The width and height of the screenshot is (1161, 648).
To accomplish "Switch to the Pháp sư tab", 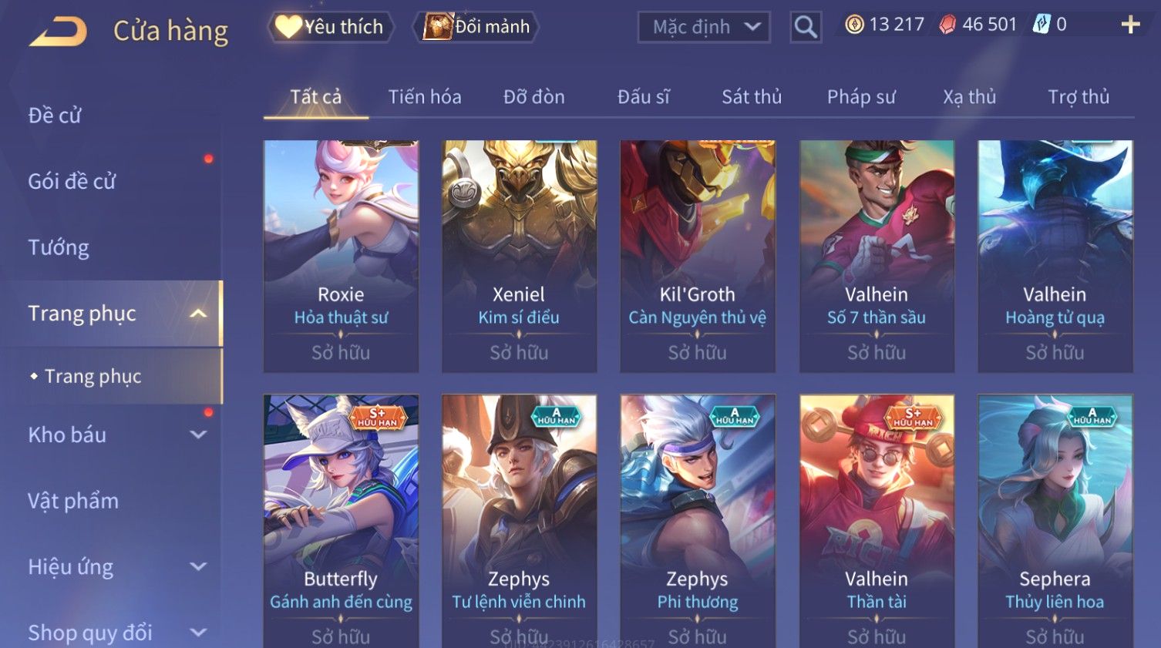I will pyautogui.click(x=861, y=97).
